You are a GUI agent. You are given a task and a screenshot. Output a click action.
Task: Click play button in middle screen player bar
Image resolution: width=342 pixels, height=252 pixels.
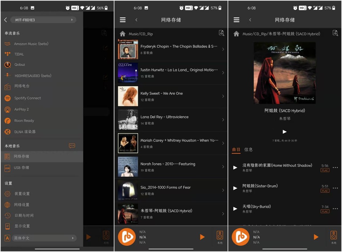[x=202, y=237]
